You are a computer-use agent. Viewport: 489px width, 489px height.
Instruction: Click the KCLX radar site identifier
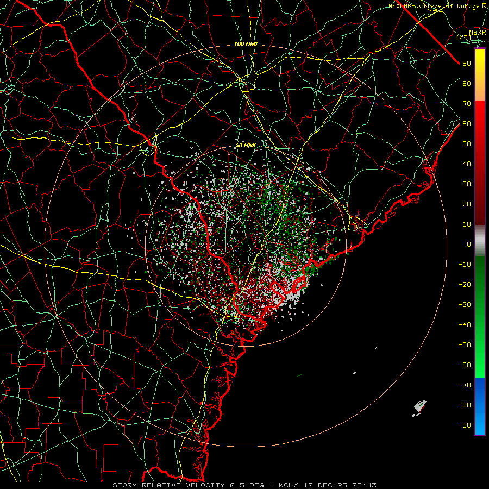click(x=289, y=485)
